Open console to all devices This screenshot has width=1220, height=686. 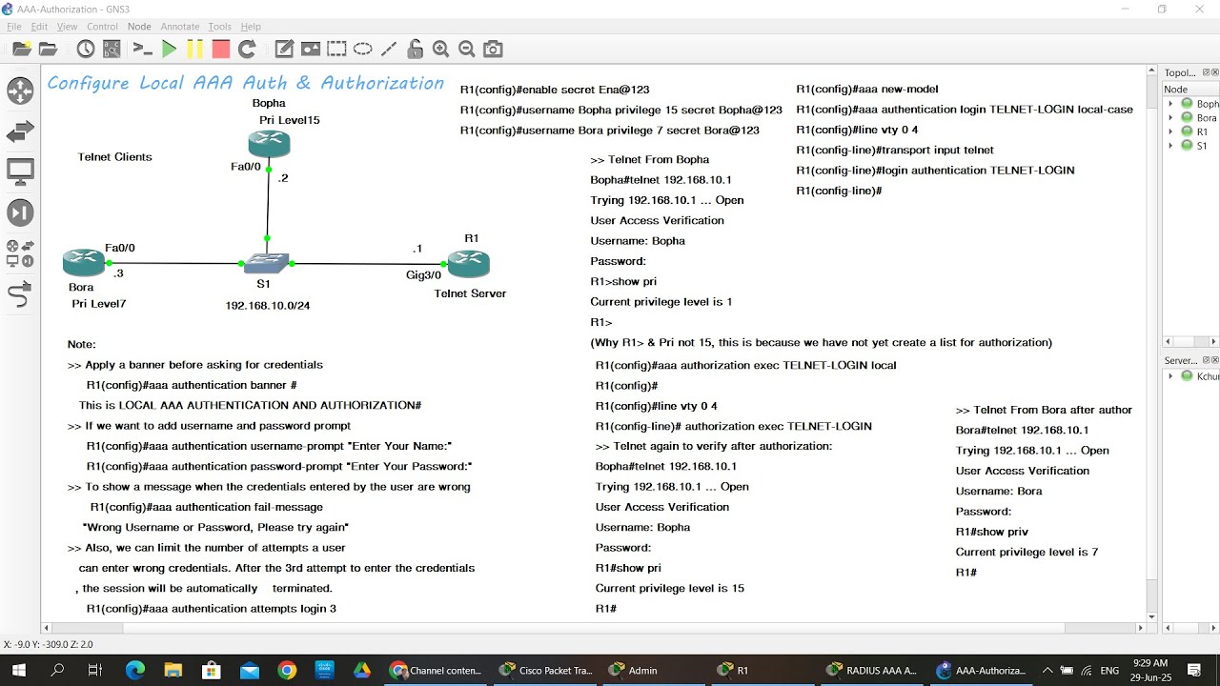(x=142, y=49)
